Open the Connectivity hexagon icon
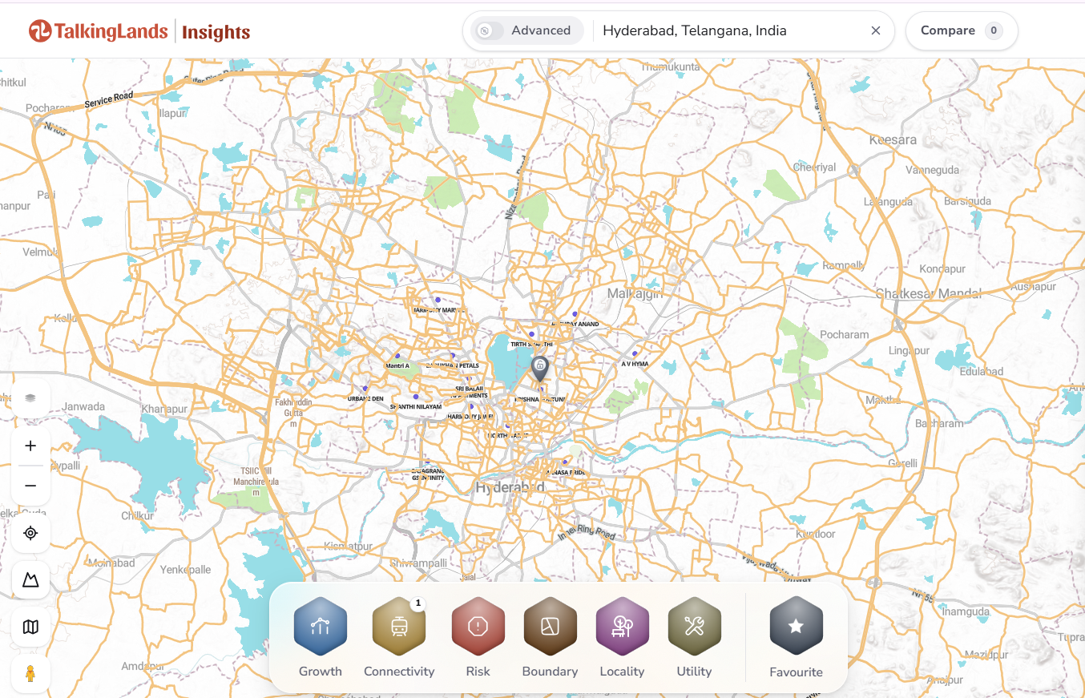 (399, 626)
